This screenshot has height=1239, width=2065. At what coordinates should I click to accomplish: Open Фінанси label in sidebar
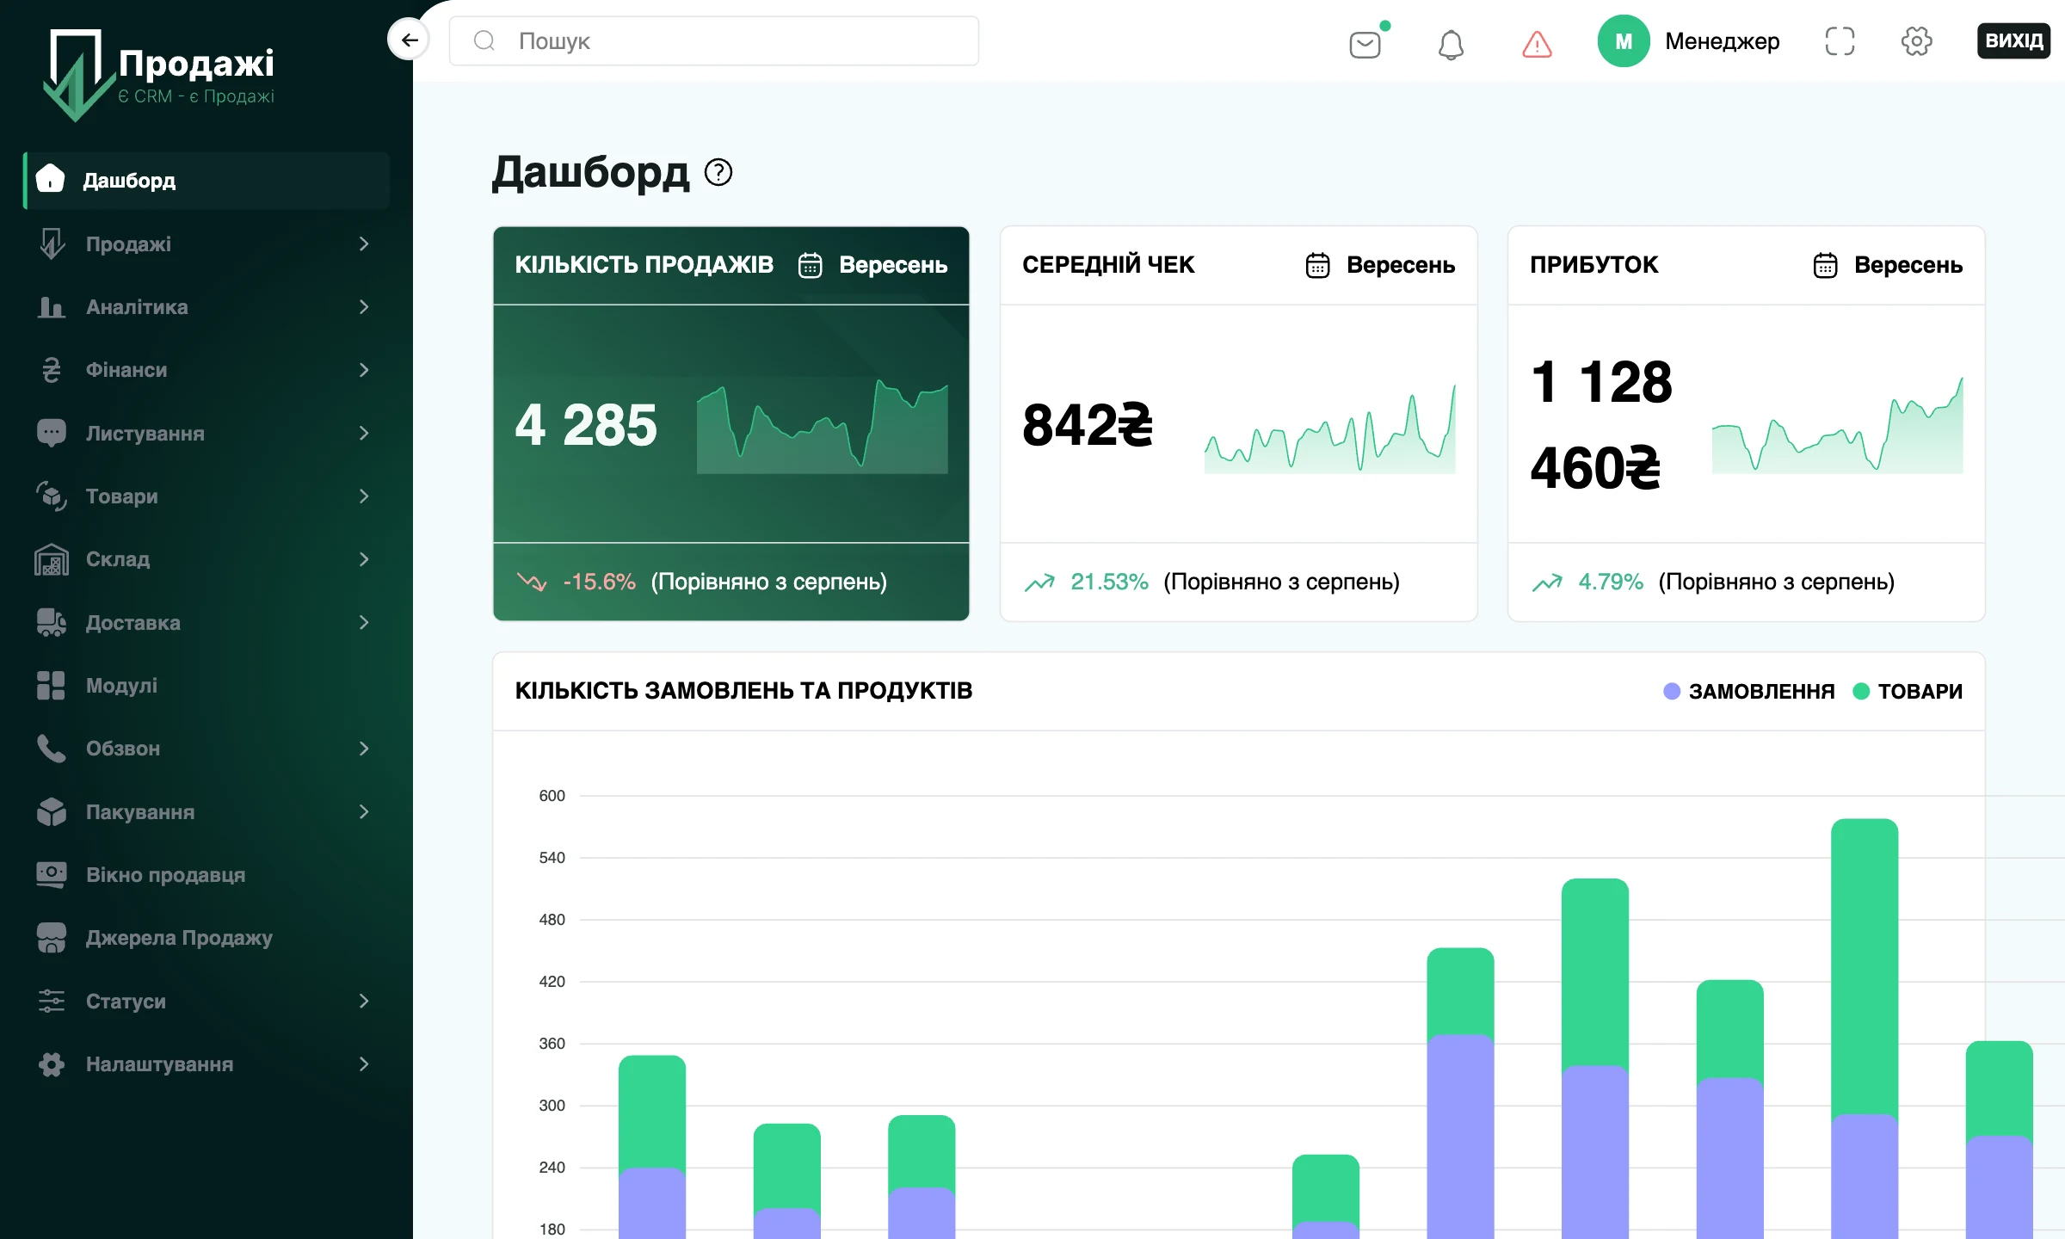(126, 370)
